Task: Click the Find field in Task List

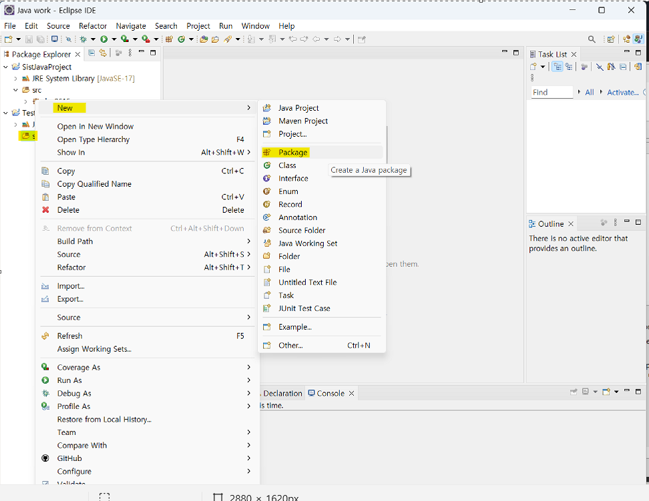Action: tap(552, 92)
